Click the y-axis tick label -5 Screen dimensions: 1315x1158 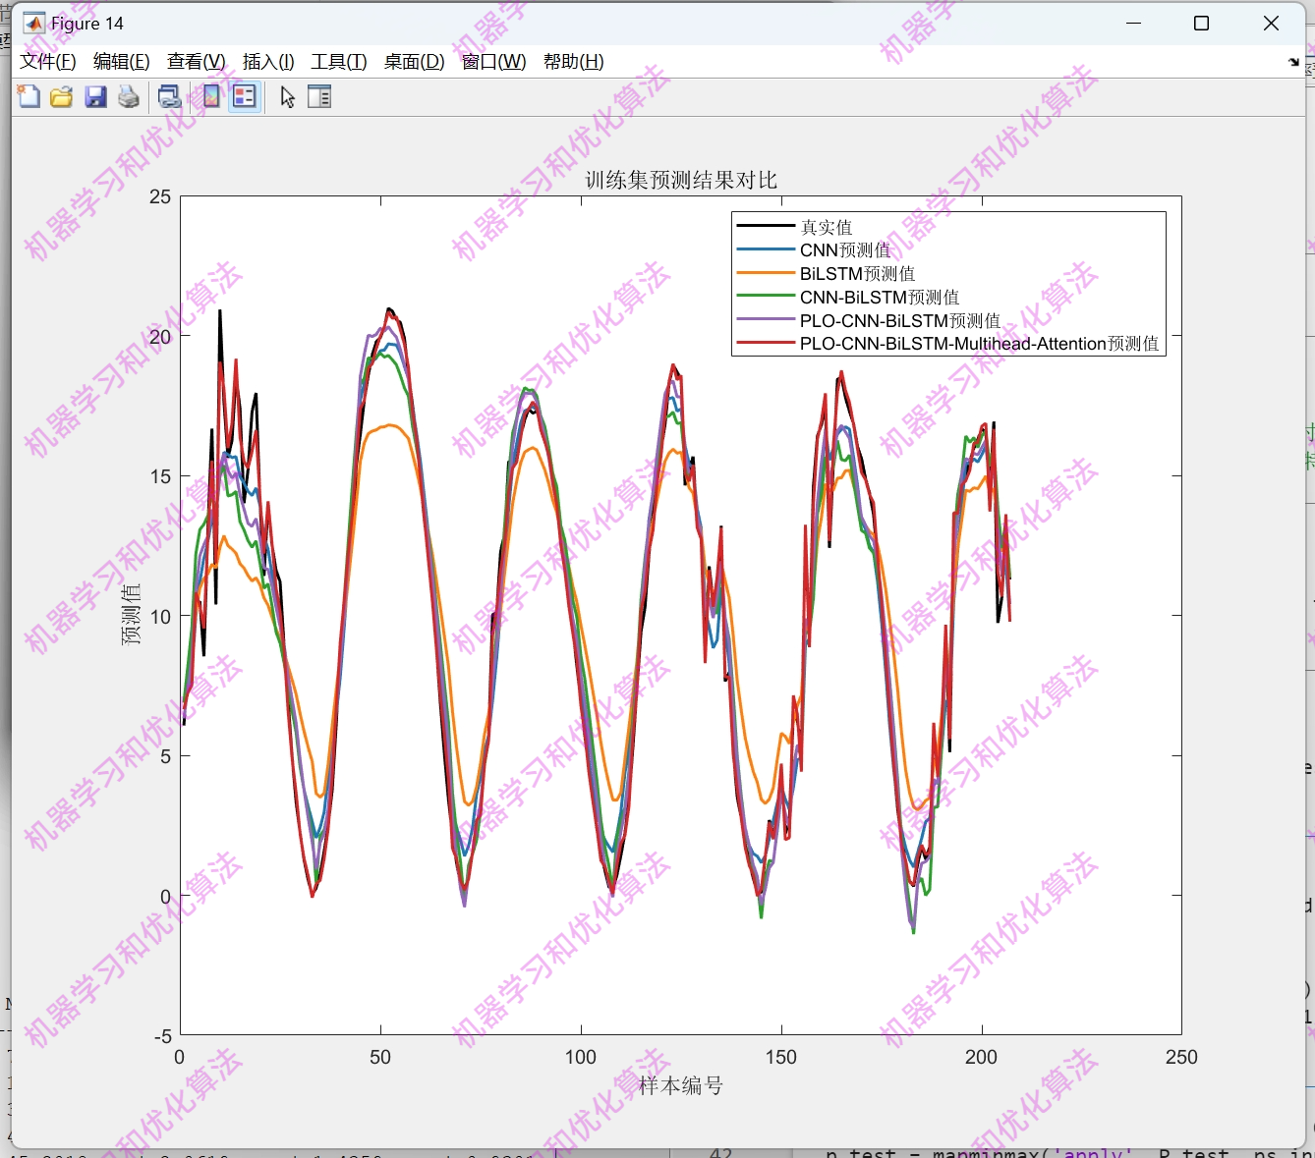click(163, 1036)
